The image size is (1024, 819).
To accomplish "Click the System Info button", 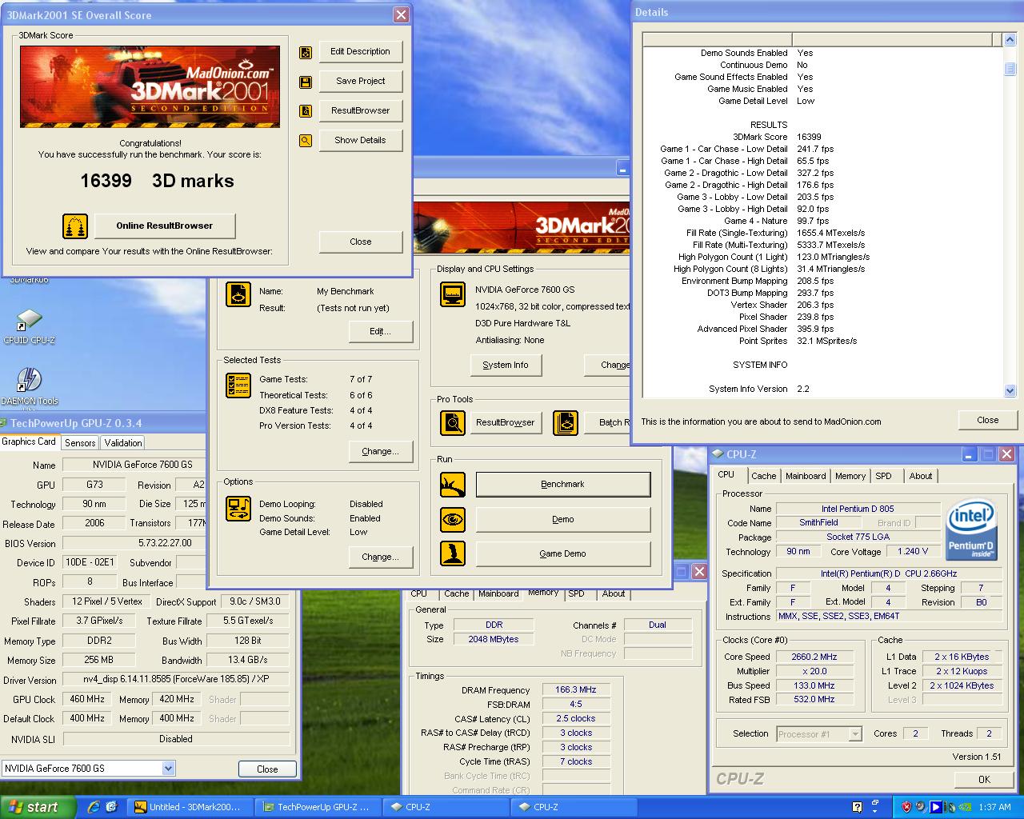I will click(506, 365).
